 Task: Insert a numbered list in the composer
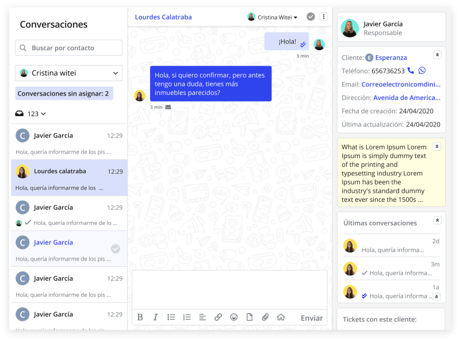[187, 317]
